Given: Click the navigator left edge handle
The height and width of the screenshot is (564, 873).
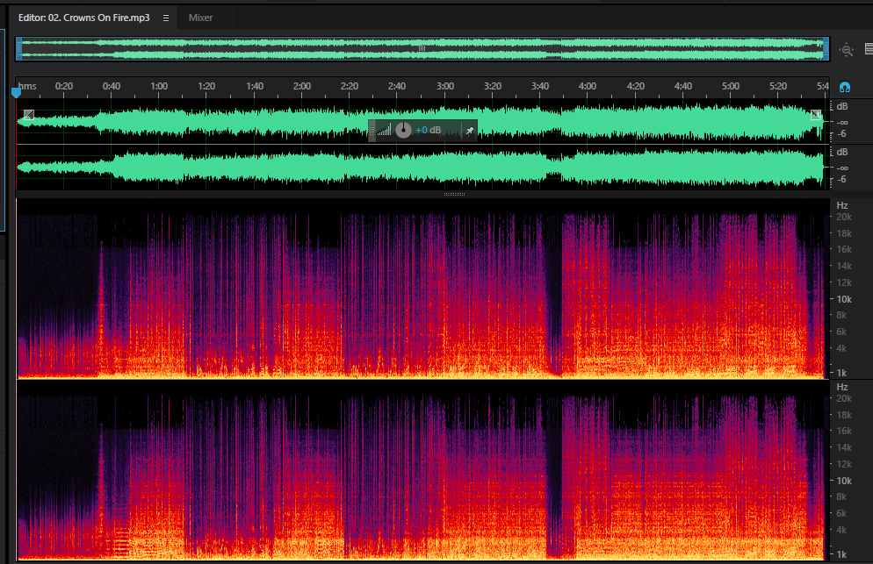Looking at the screenshot, I should [x=19, y=49].
